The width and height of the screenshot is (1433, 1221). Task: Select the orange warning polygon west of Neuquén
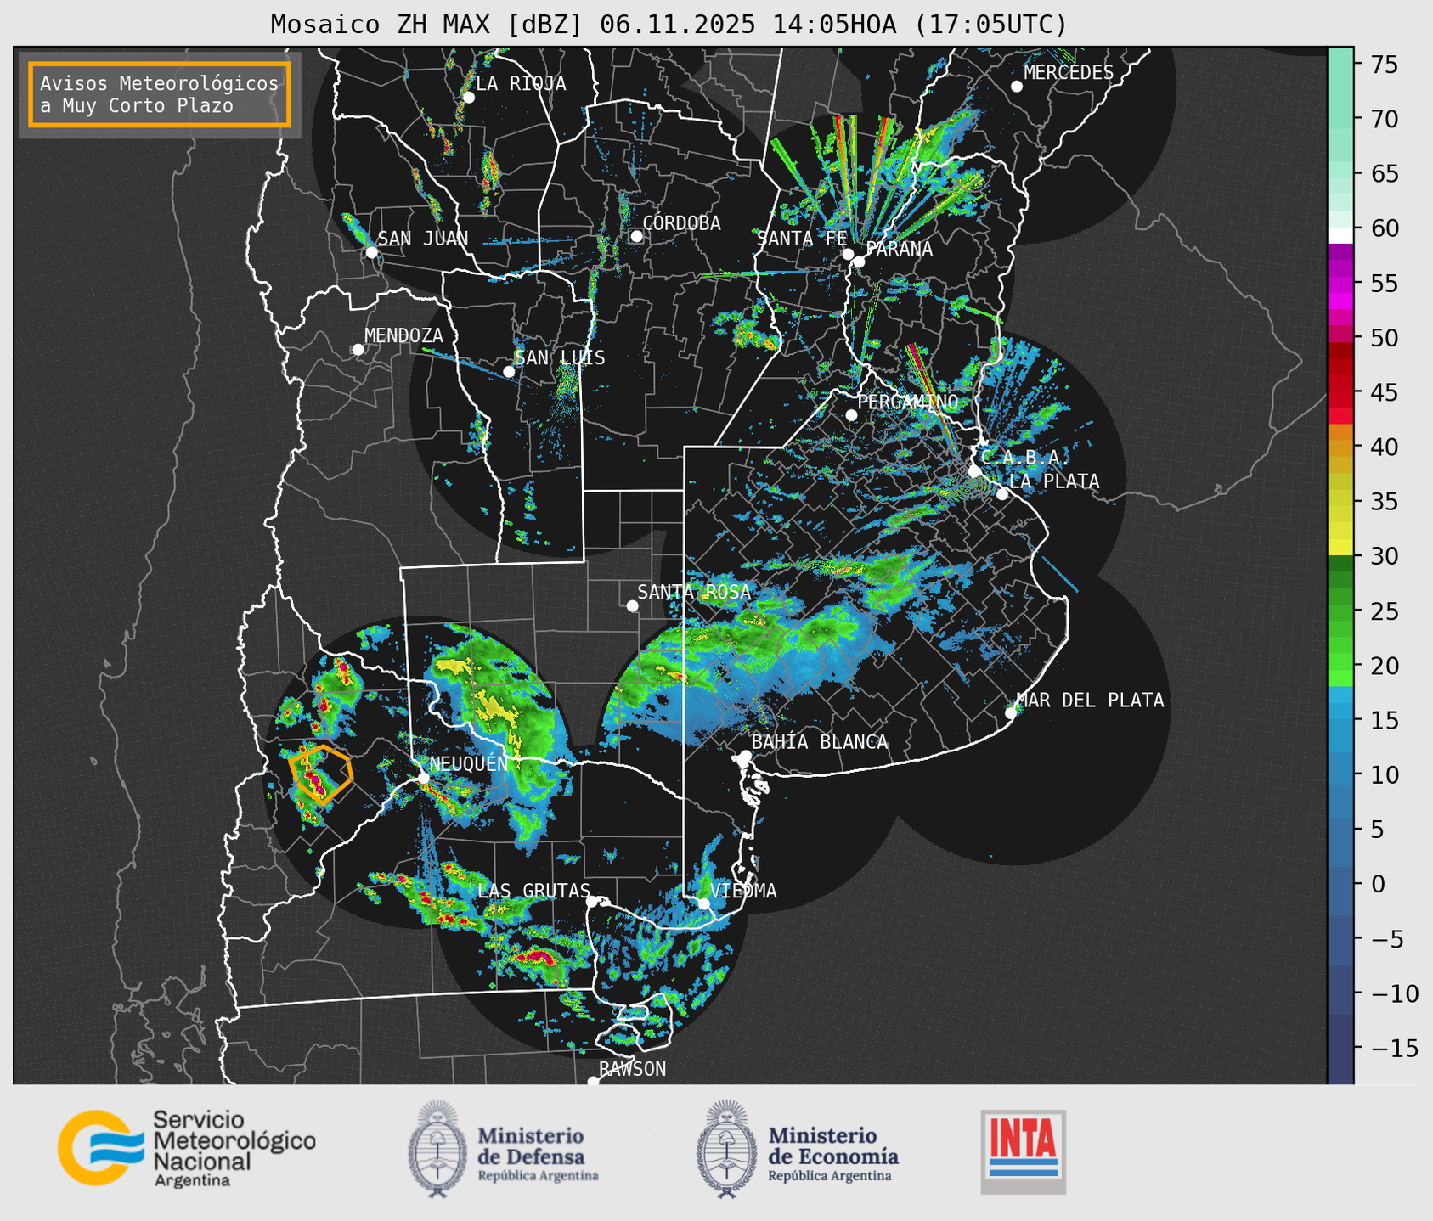[x=320, y=774]
